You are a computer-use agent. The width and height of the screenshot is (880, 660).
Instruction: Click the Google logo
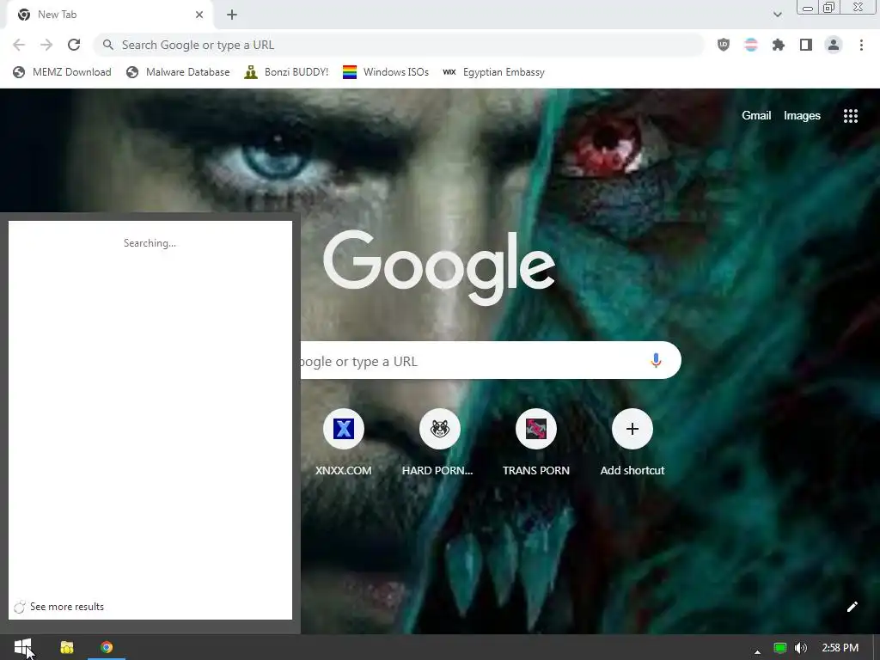pyautogui.click(x=439, y=268)
